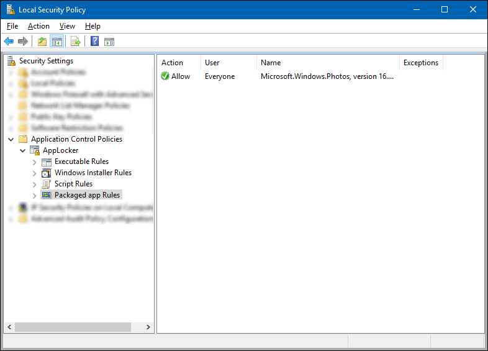Toggle the Show/Hide Action Pane button

pyautogui.click(x=109, y=42)
